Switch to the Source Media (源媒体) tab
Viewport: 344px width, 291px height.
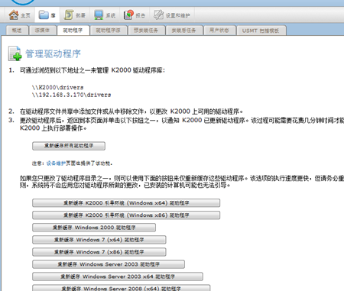coord(42,31)
